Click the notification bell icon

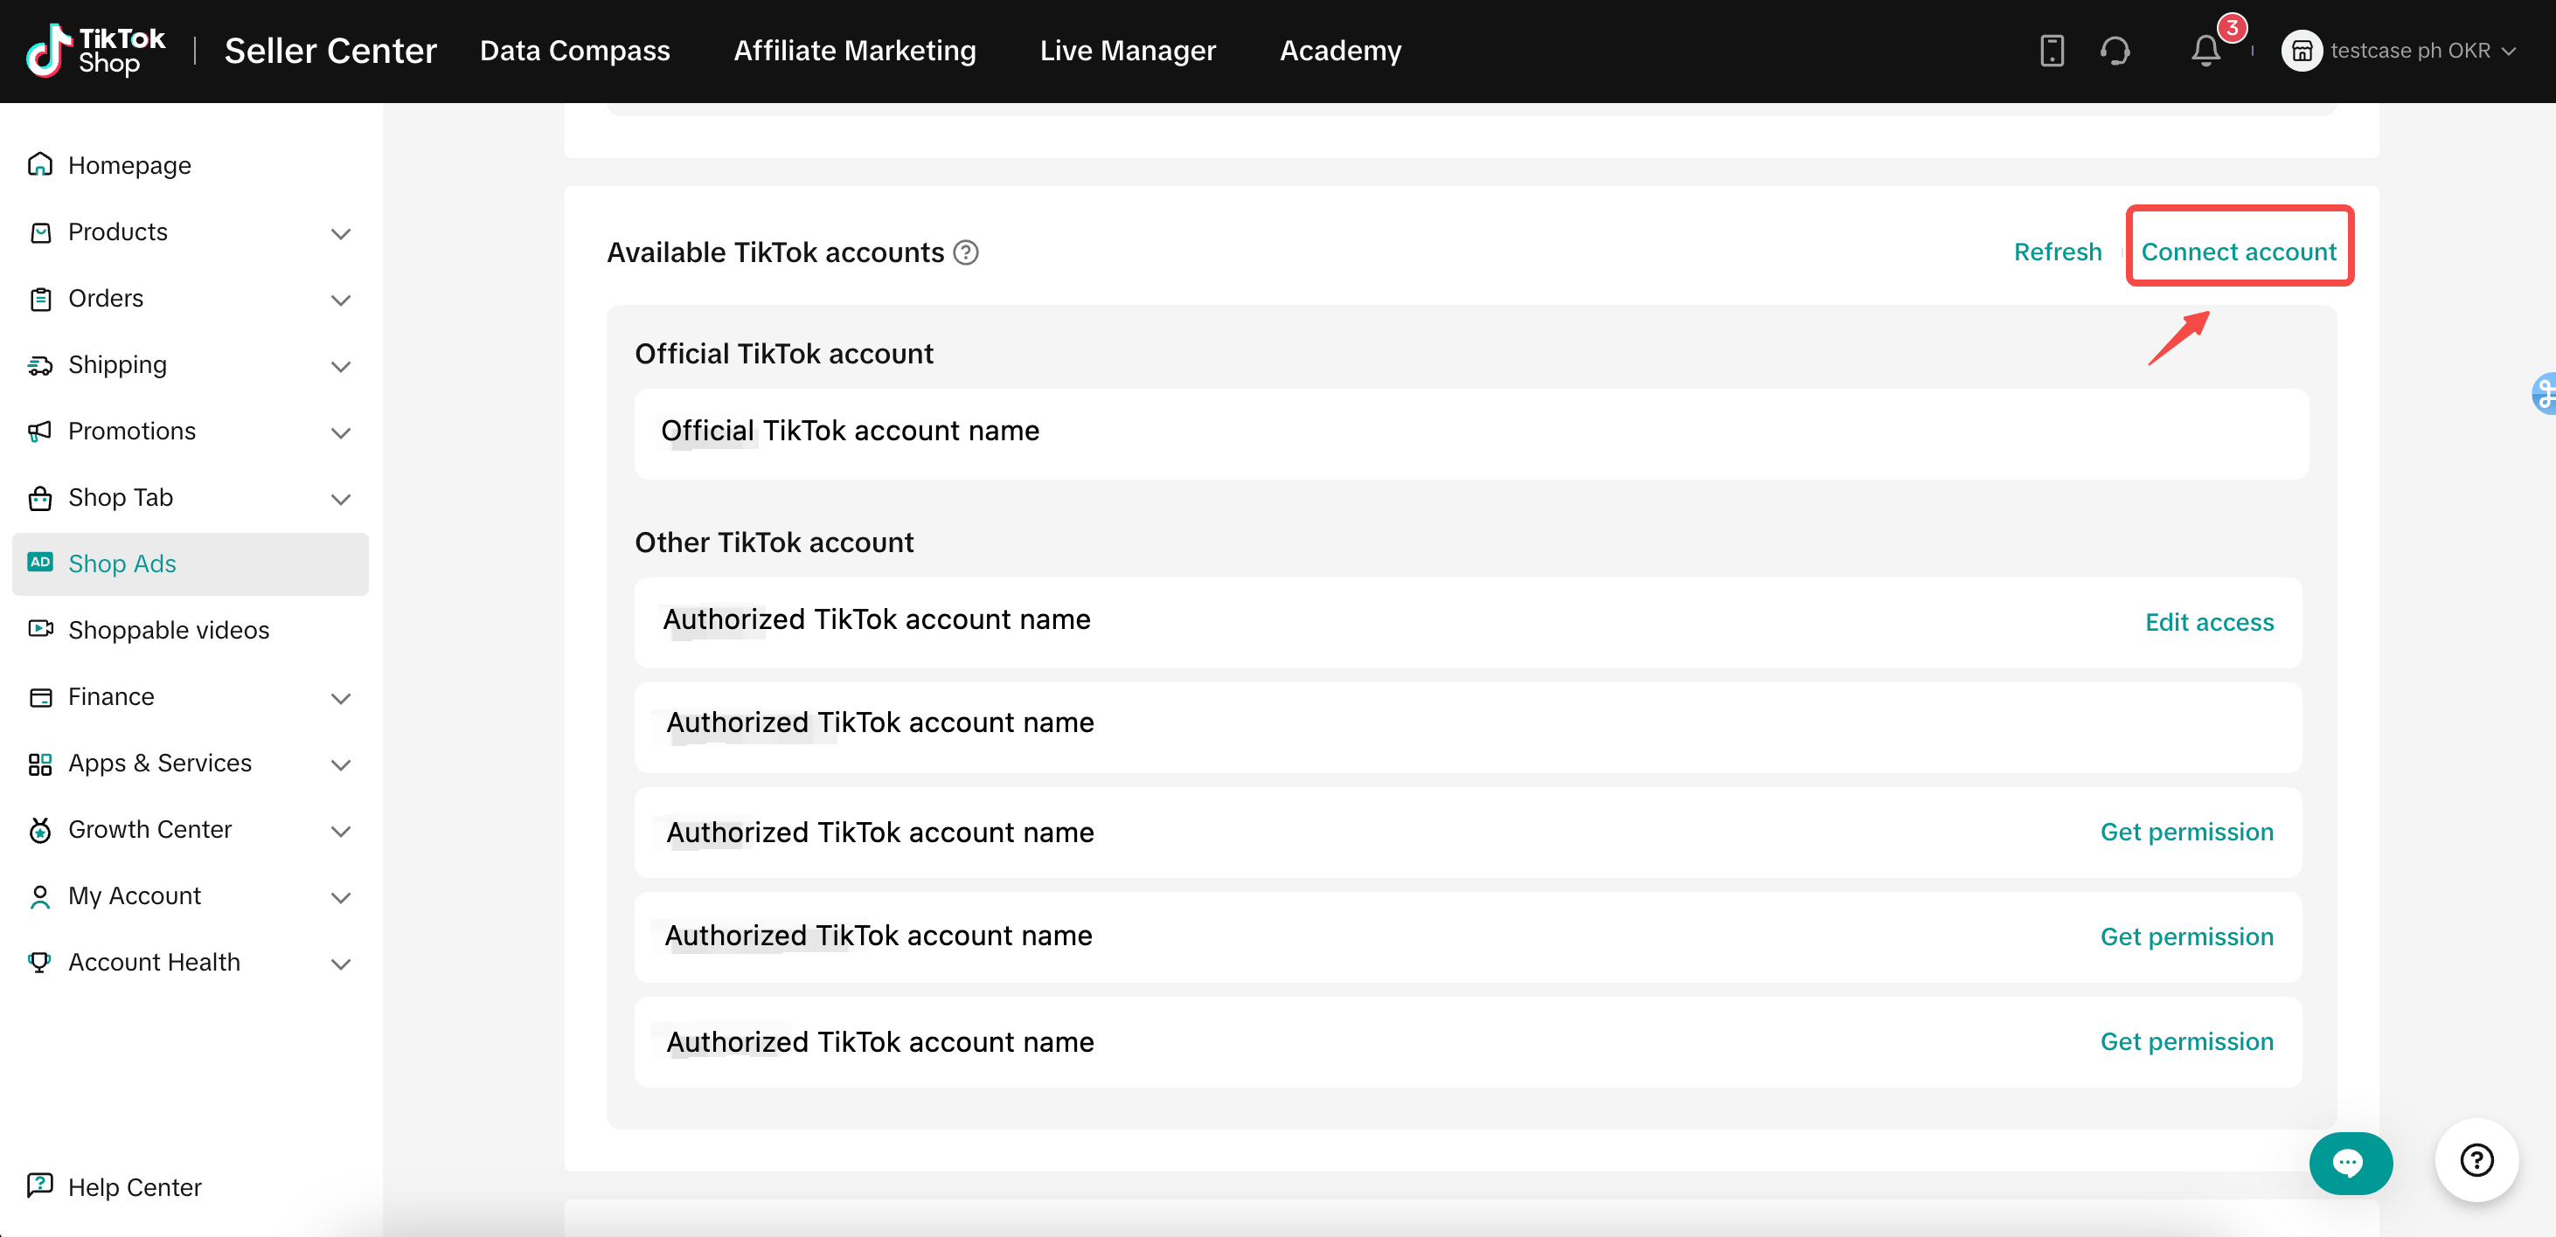(2205, 51)
